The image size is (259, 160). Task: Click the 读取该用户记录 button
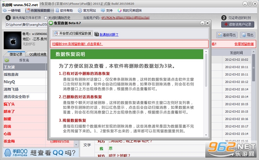click(238, 24)
